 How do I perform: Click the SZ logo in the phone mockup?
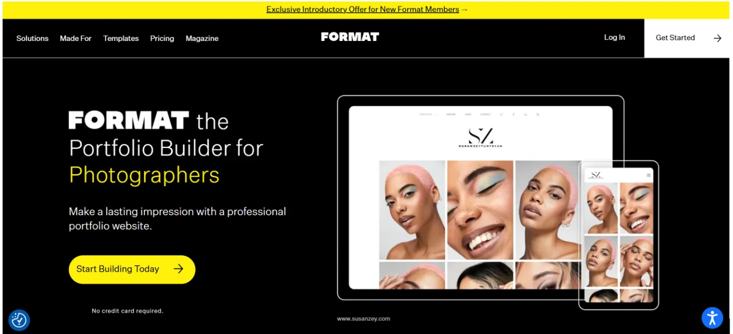(x=596, y=175)
